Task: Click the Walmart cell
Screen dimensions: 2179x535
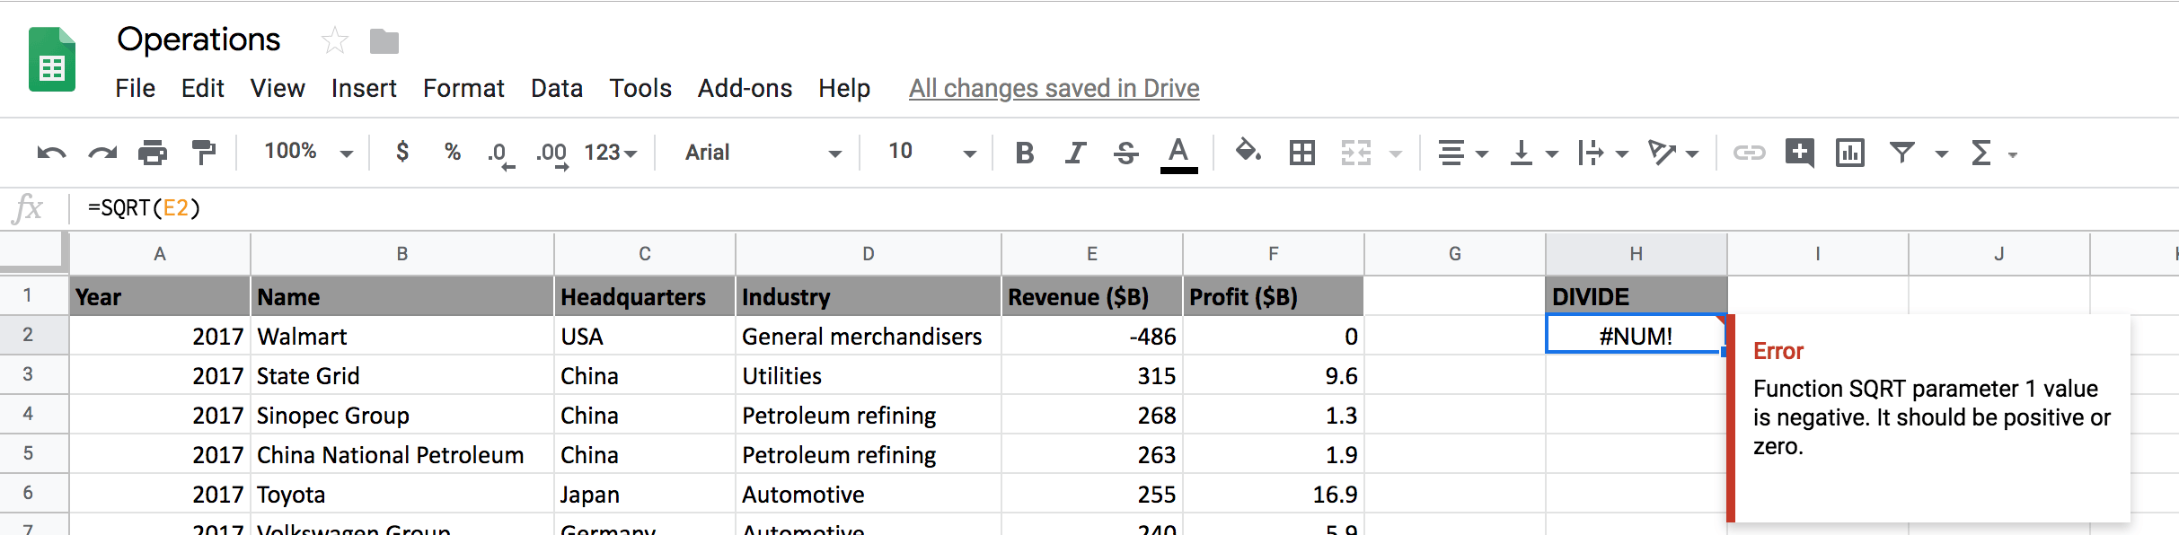Action: 402,336
